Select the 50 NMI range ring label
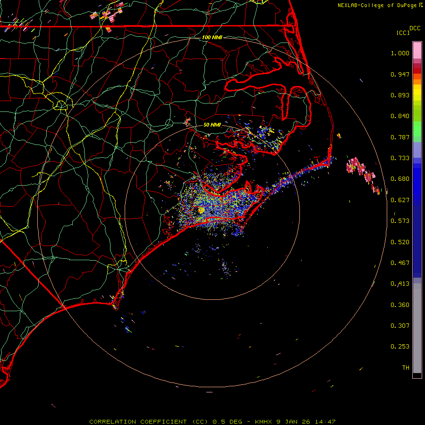 pyautogui.click(x=212, y=125)
